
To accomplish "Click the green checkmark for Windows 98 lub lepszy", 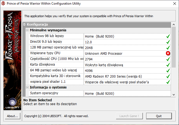I will coord(168,36).
